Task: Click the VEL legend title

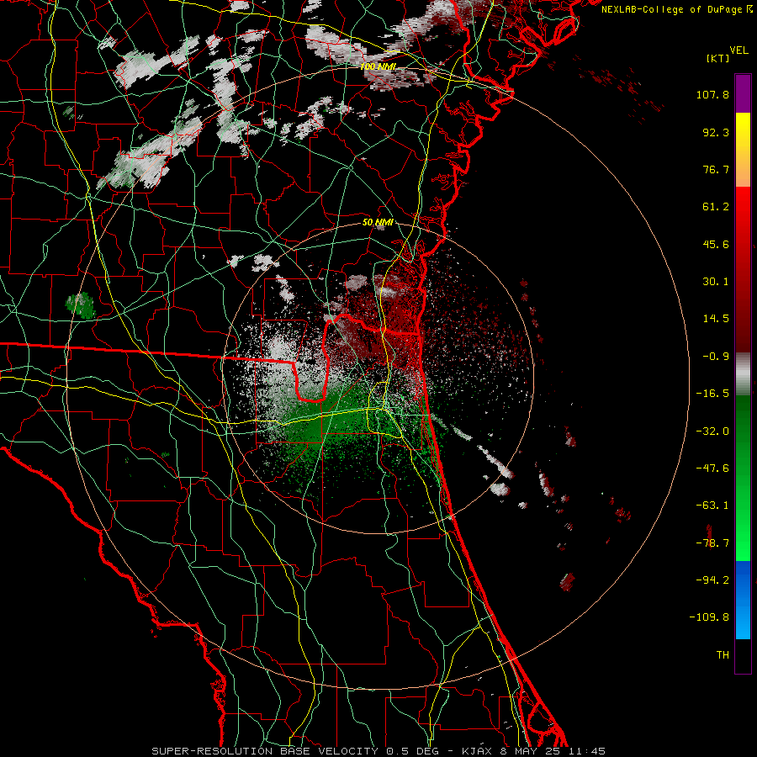Action: pos(738,50)
